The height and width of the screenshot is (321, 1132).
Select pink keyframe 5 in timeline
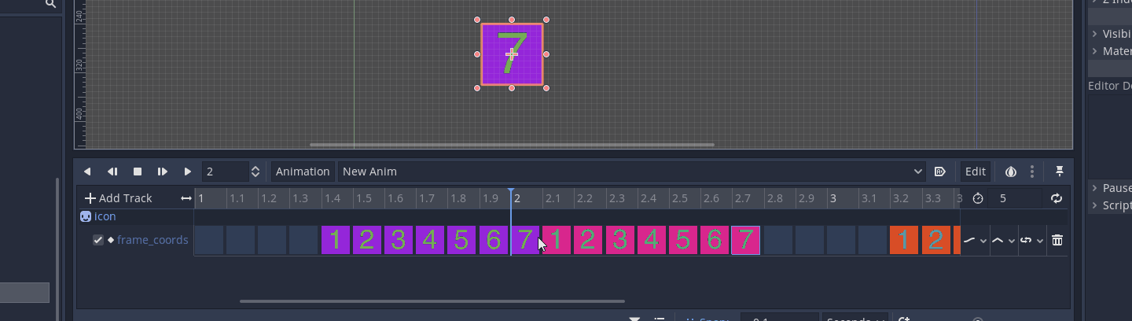(x=682, y=240)
